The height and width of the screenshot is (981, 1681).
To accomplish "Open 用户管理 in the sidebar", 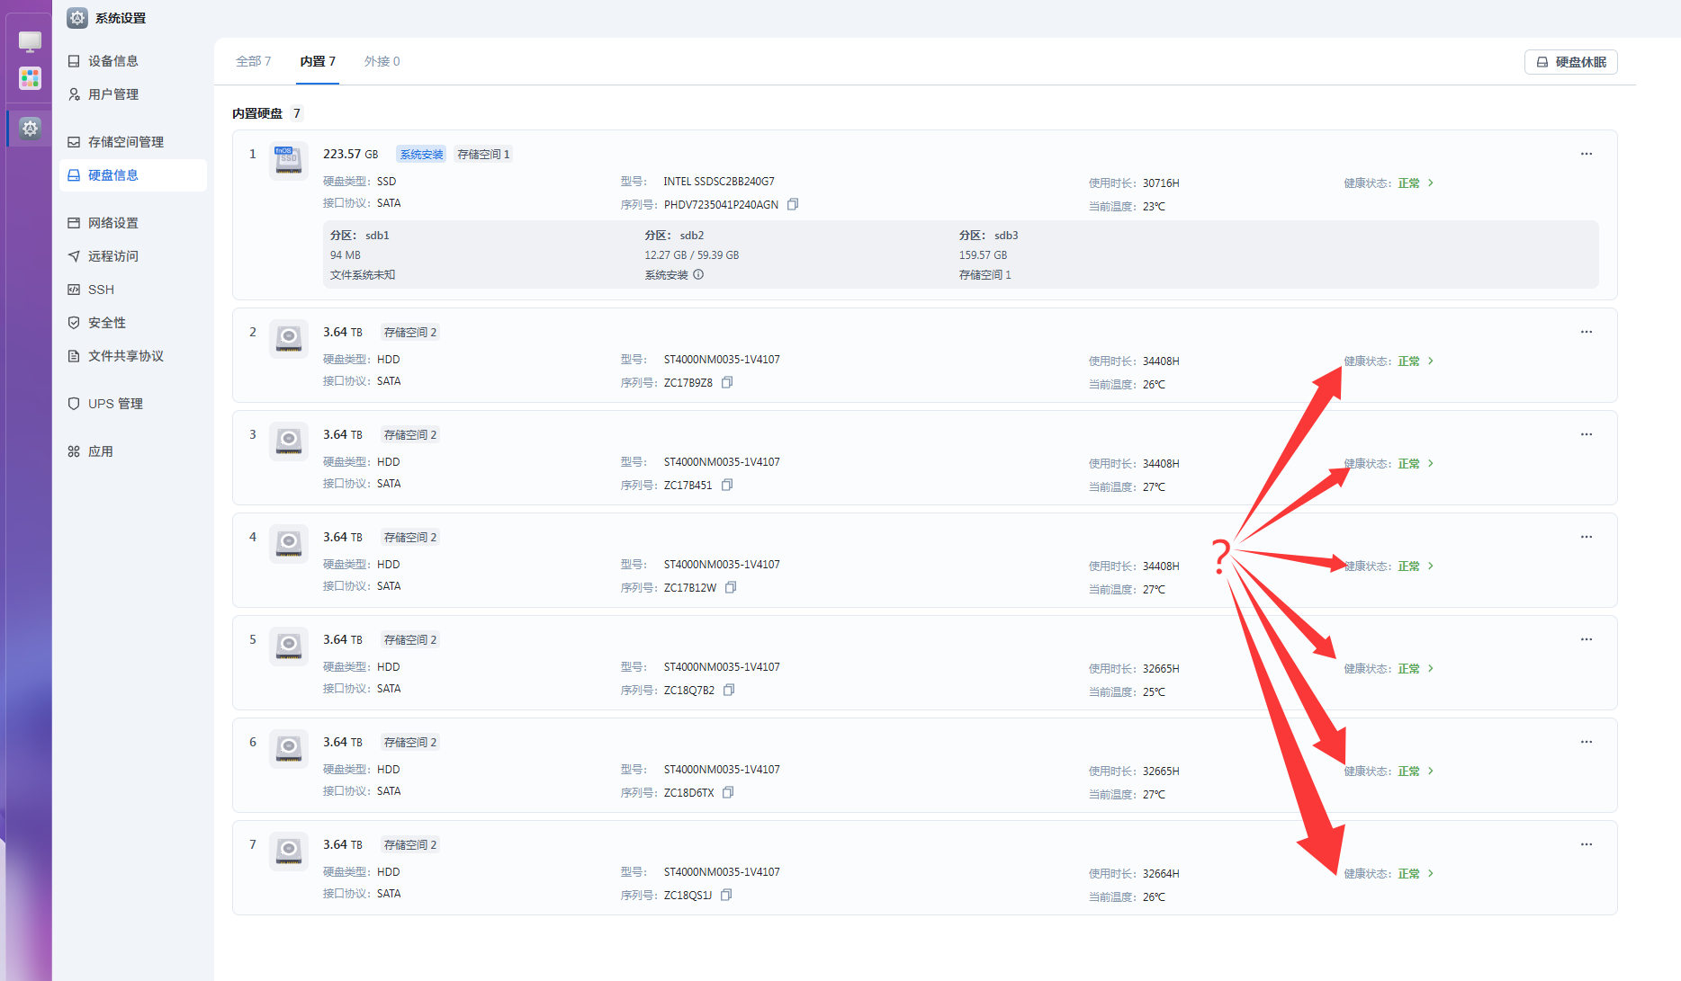I will [133, 94].
